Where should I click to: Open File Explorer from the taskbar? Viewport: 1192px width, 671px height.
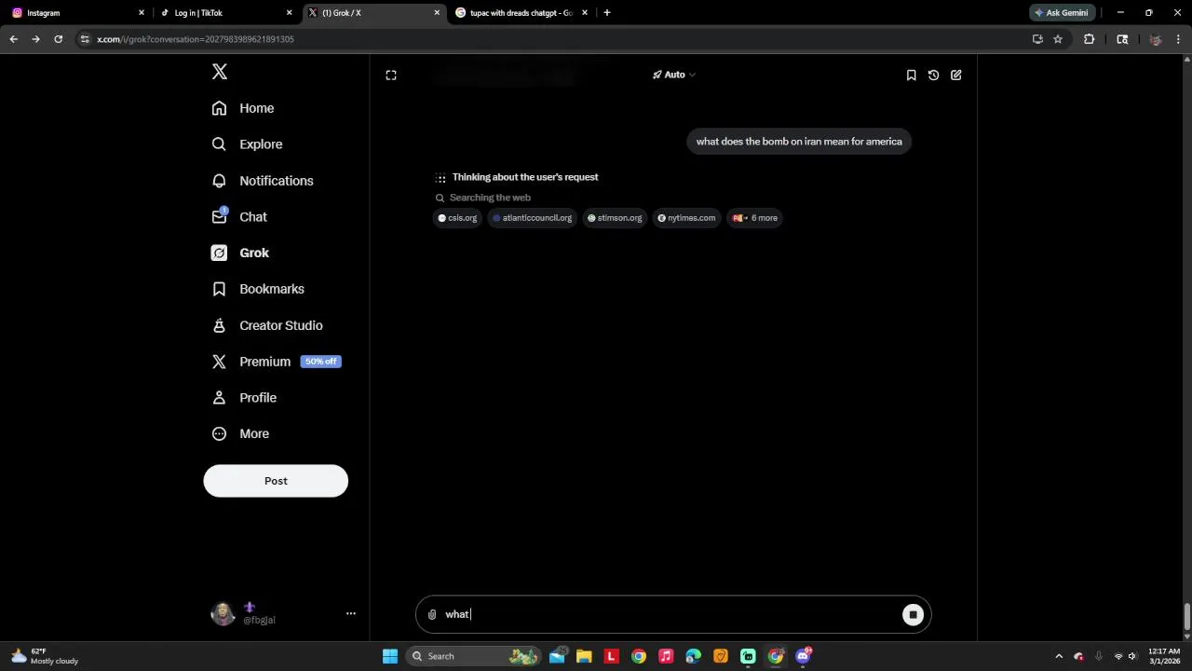point(584,656)
